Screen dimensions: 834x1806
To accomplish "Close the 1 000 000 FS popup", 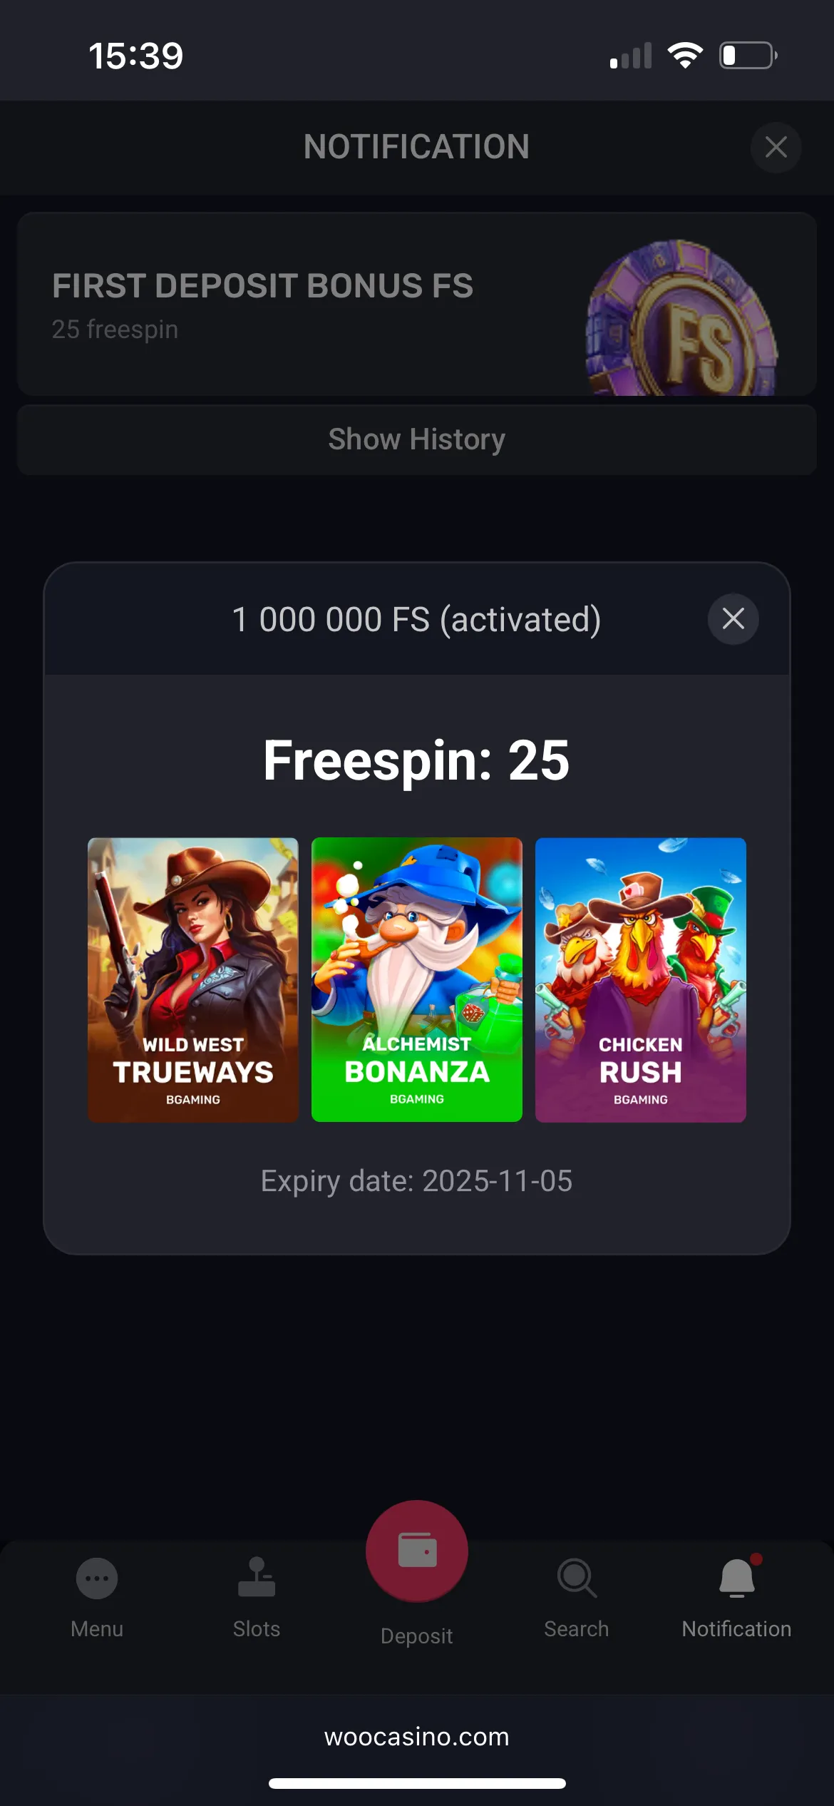I will (x=733, y=618).
